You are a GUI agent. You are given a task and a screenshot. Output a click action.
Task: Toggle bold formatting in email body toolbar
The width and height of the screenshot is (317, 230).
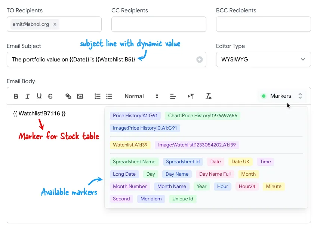coord(16,96)
